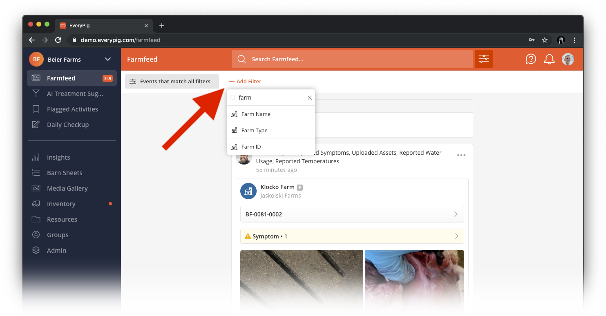This screenshot has height=316, width=606.
Task: Click the post author avatar
Action: (244, 158)
